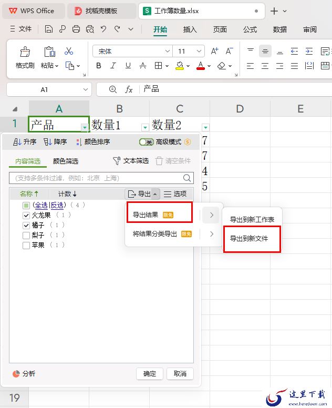Open the 开始 ribbon tab
332x408 pixels.
tap(160, 29)
